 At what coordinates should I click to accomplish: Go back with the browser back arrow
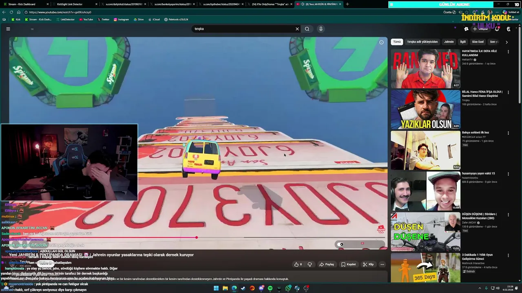pyautogui.click(x=4, y=12)
